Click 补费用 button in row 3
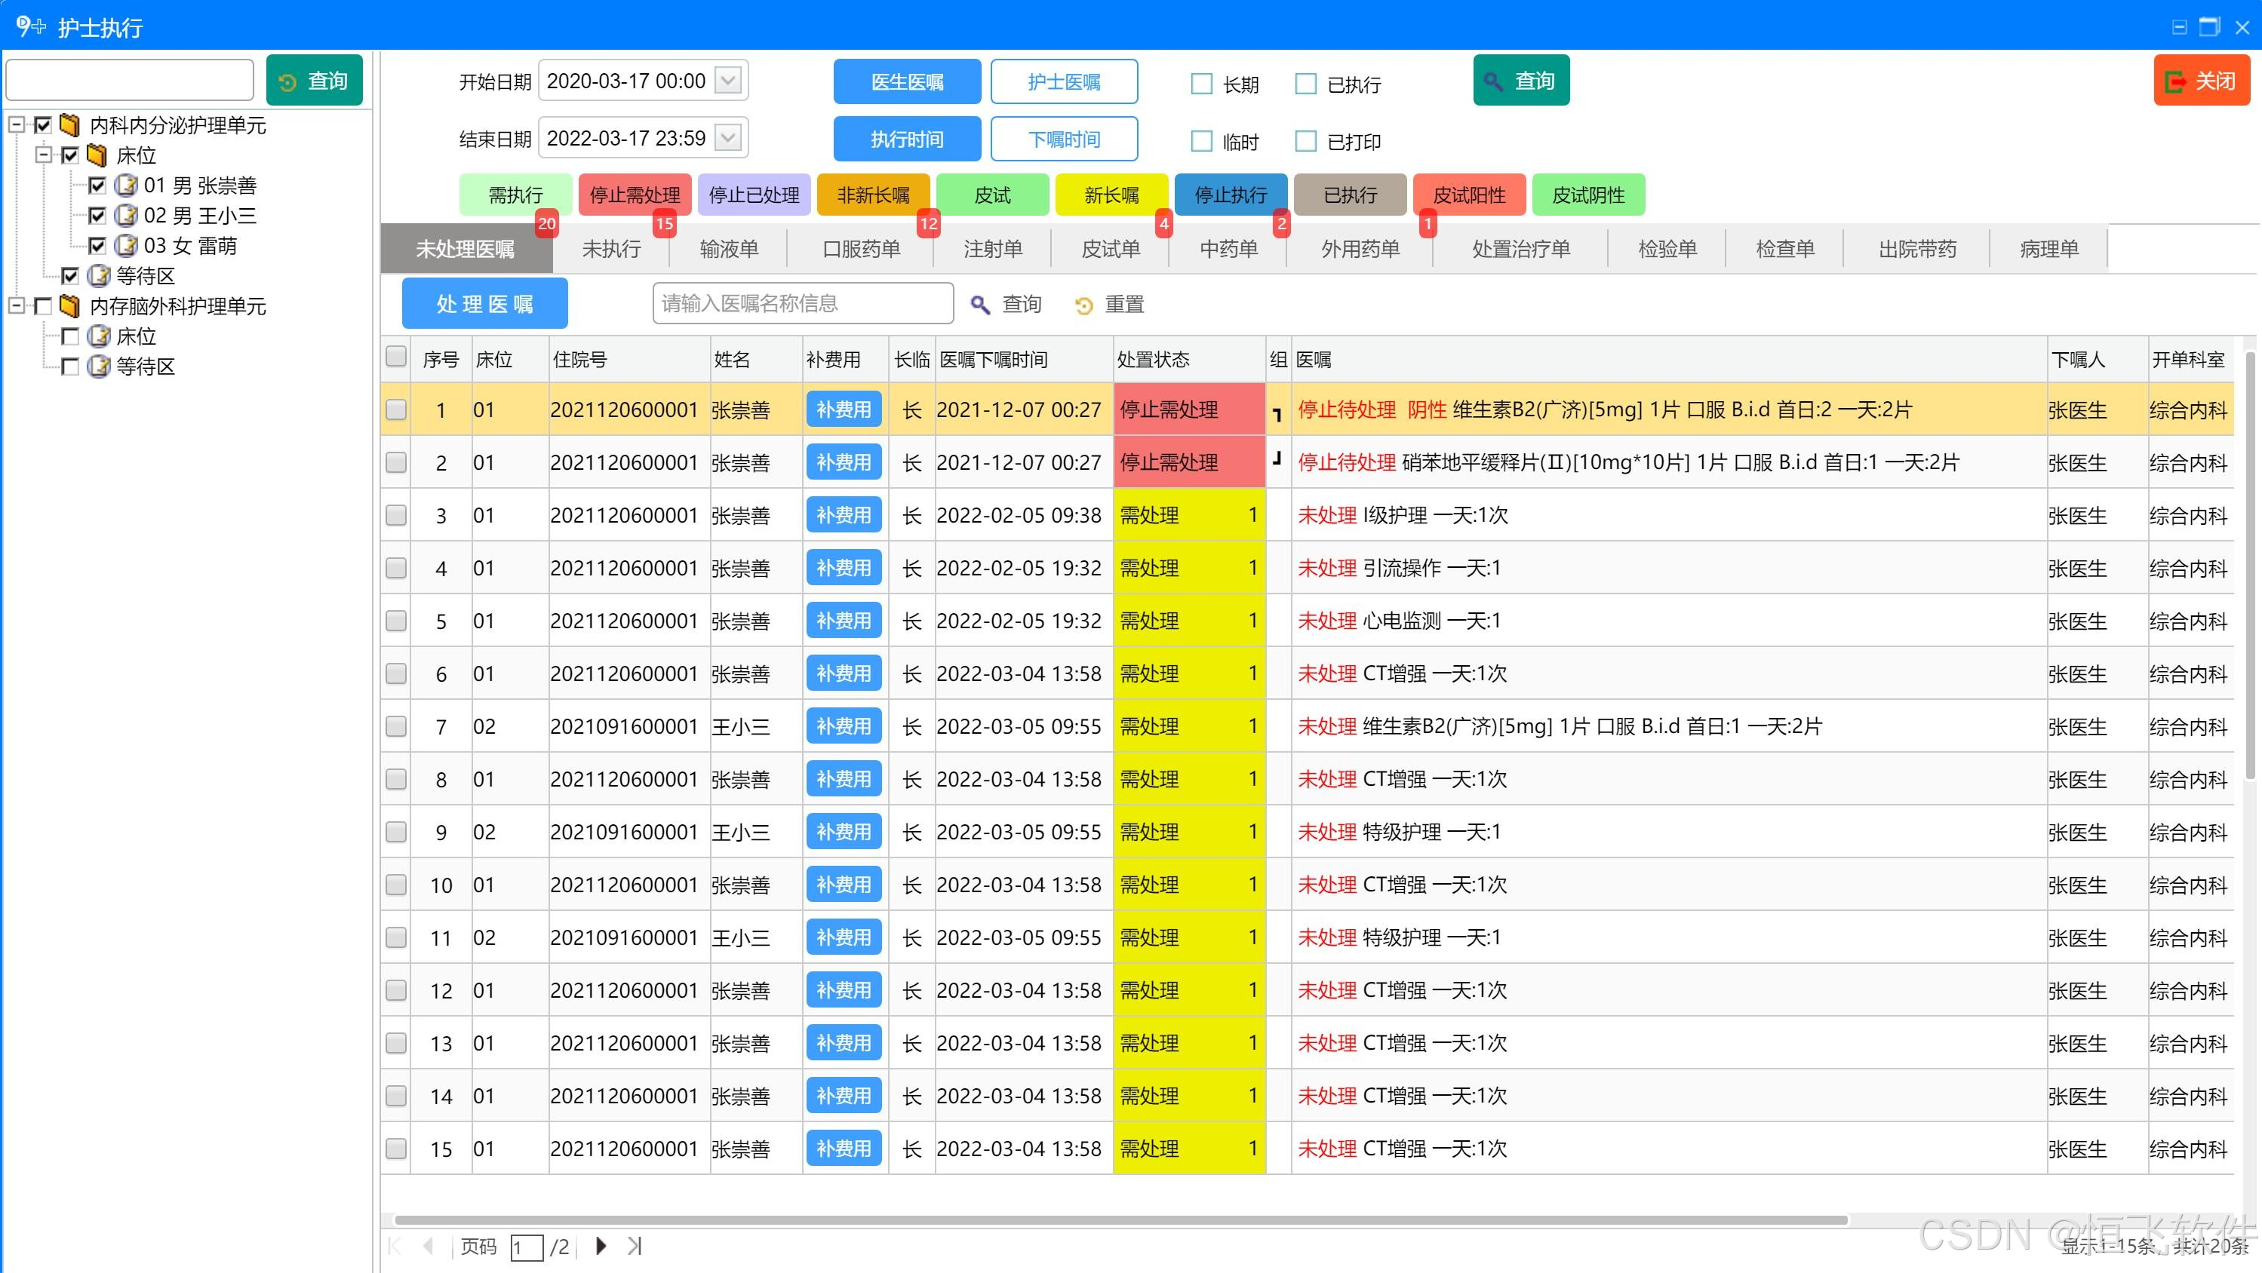Screen dimensions: 2262x1273 [843, 515]
